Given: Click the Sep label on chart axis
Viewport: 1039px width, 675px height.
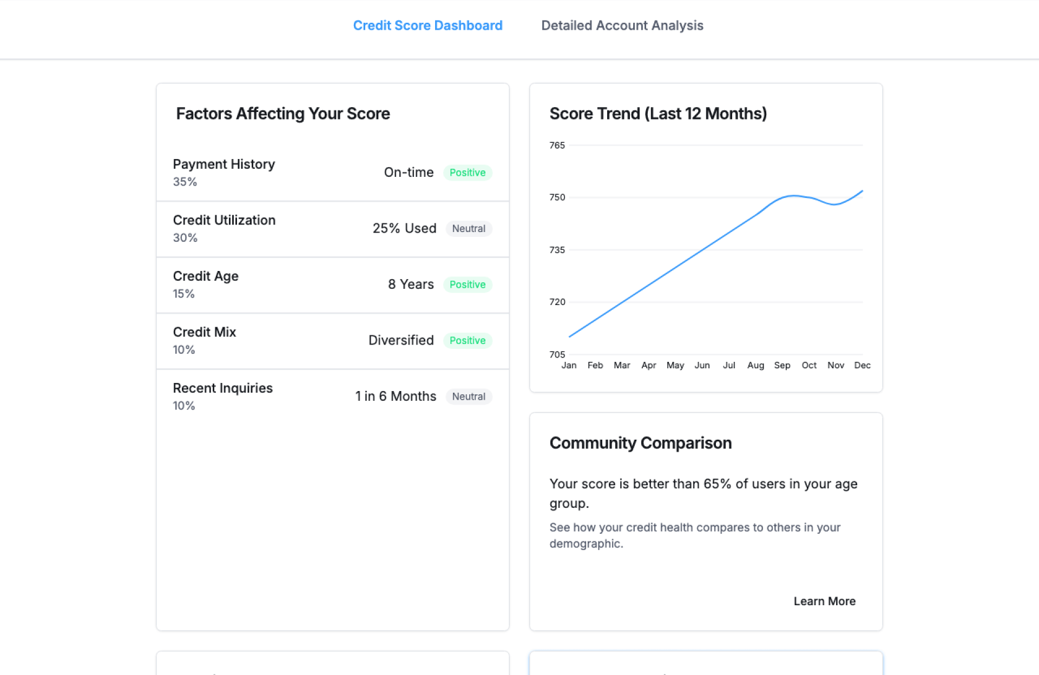Looking at the screenshot, I should coord(782,365).
